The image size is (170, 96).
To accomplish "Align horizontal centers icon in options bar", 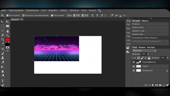I will (x=97, y=15).
